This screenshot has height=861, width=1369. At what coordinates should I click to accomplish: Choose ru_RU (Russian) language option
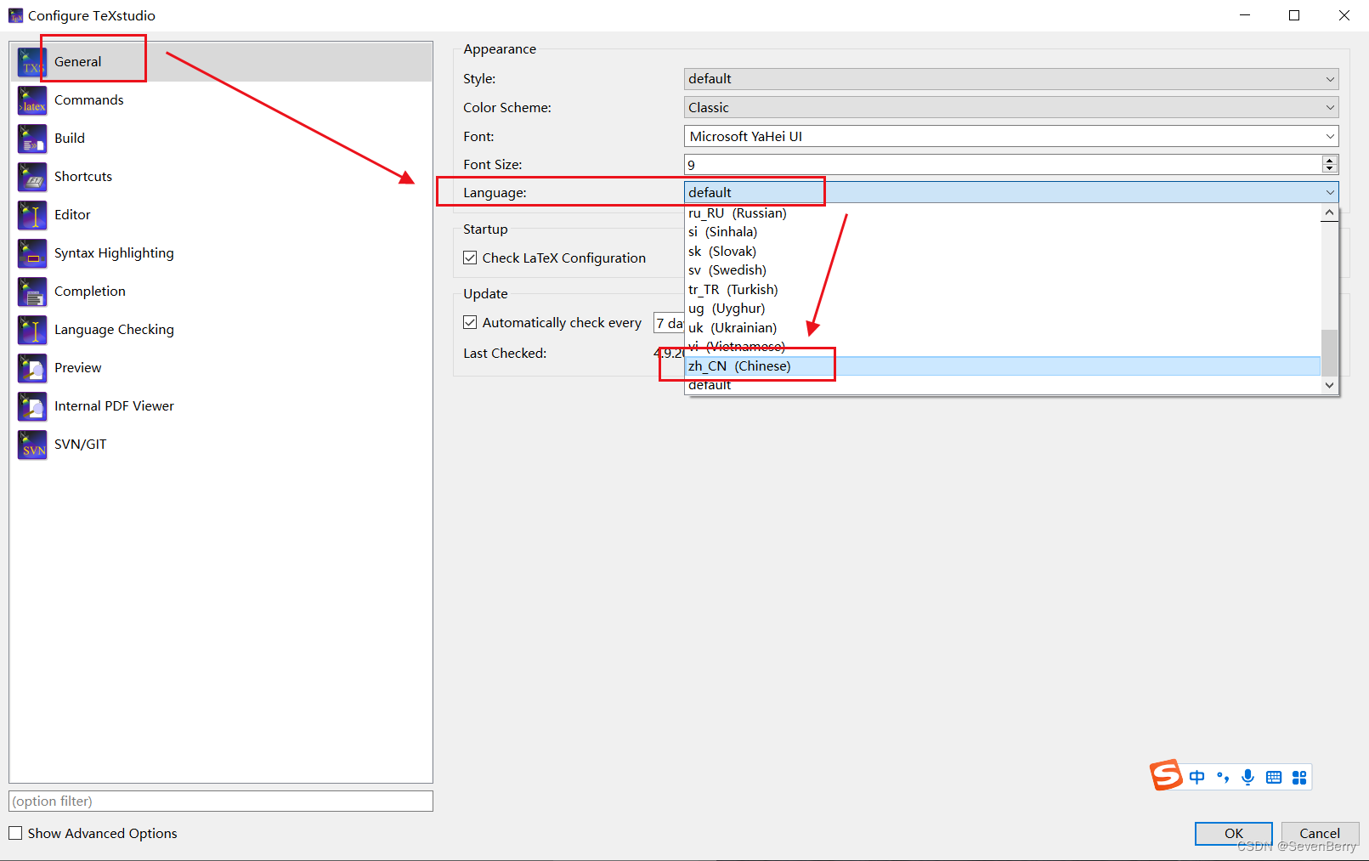[x=1003, y=213]
